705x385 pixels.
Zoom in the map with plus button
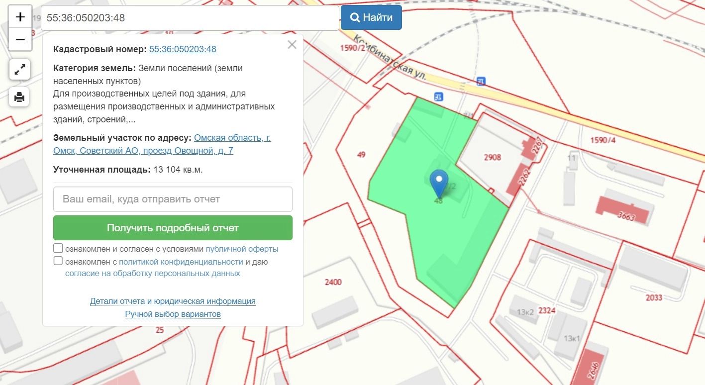[20, 17]
